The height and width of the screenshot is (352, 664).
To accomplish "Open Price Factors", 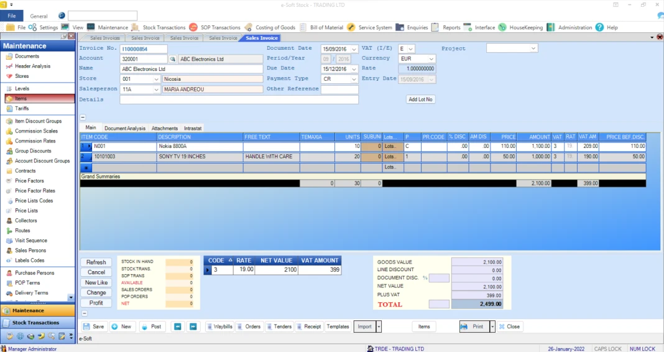I will click(x=29, y=181).
